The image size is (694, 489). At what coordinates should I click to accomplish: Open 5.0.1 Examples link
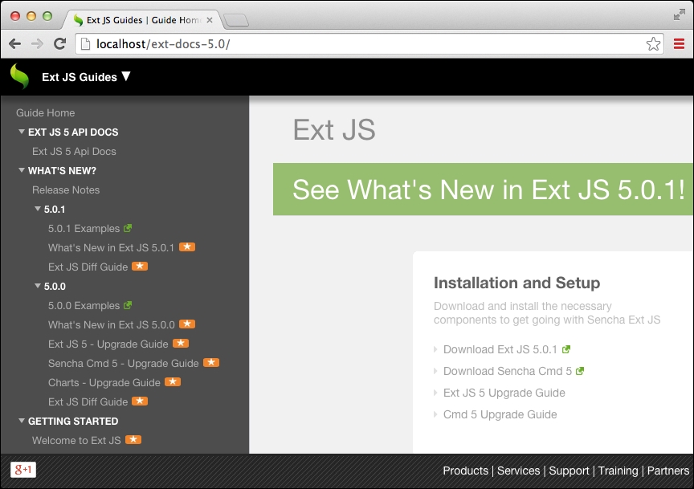click(84, 228)
